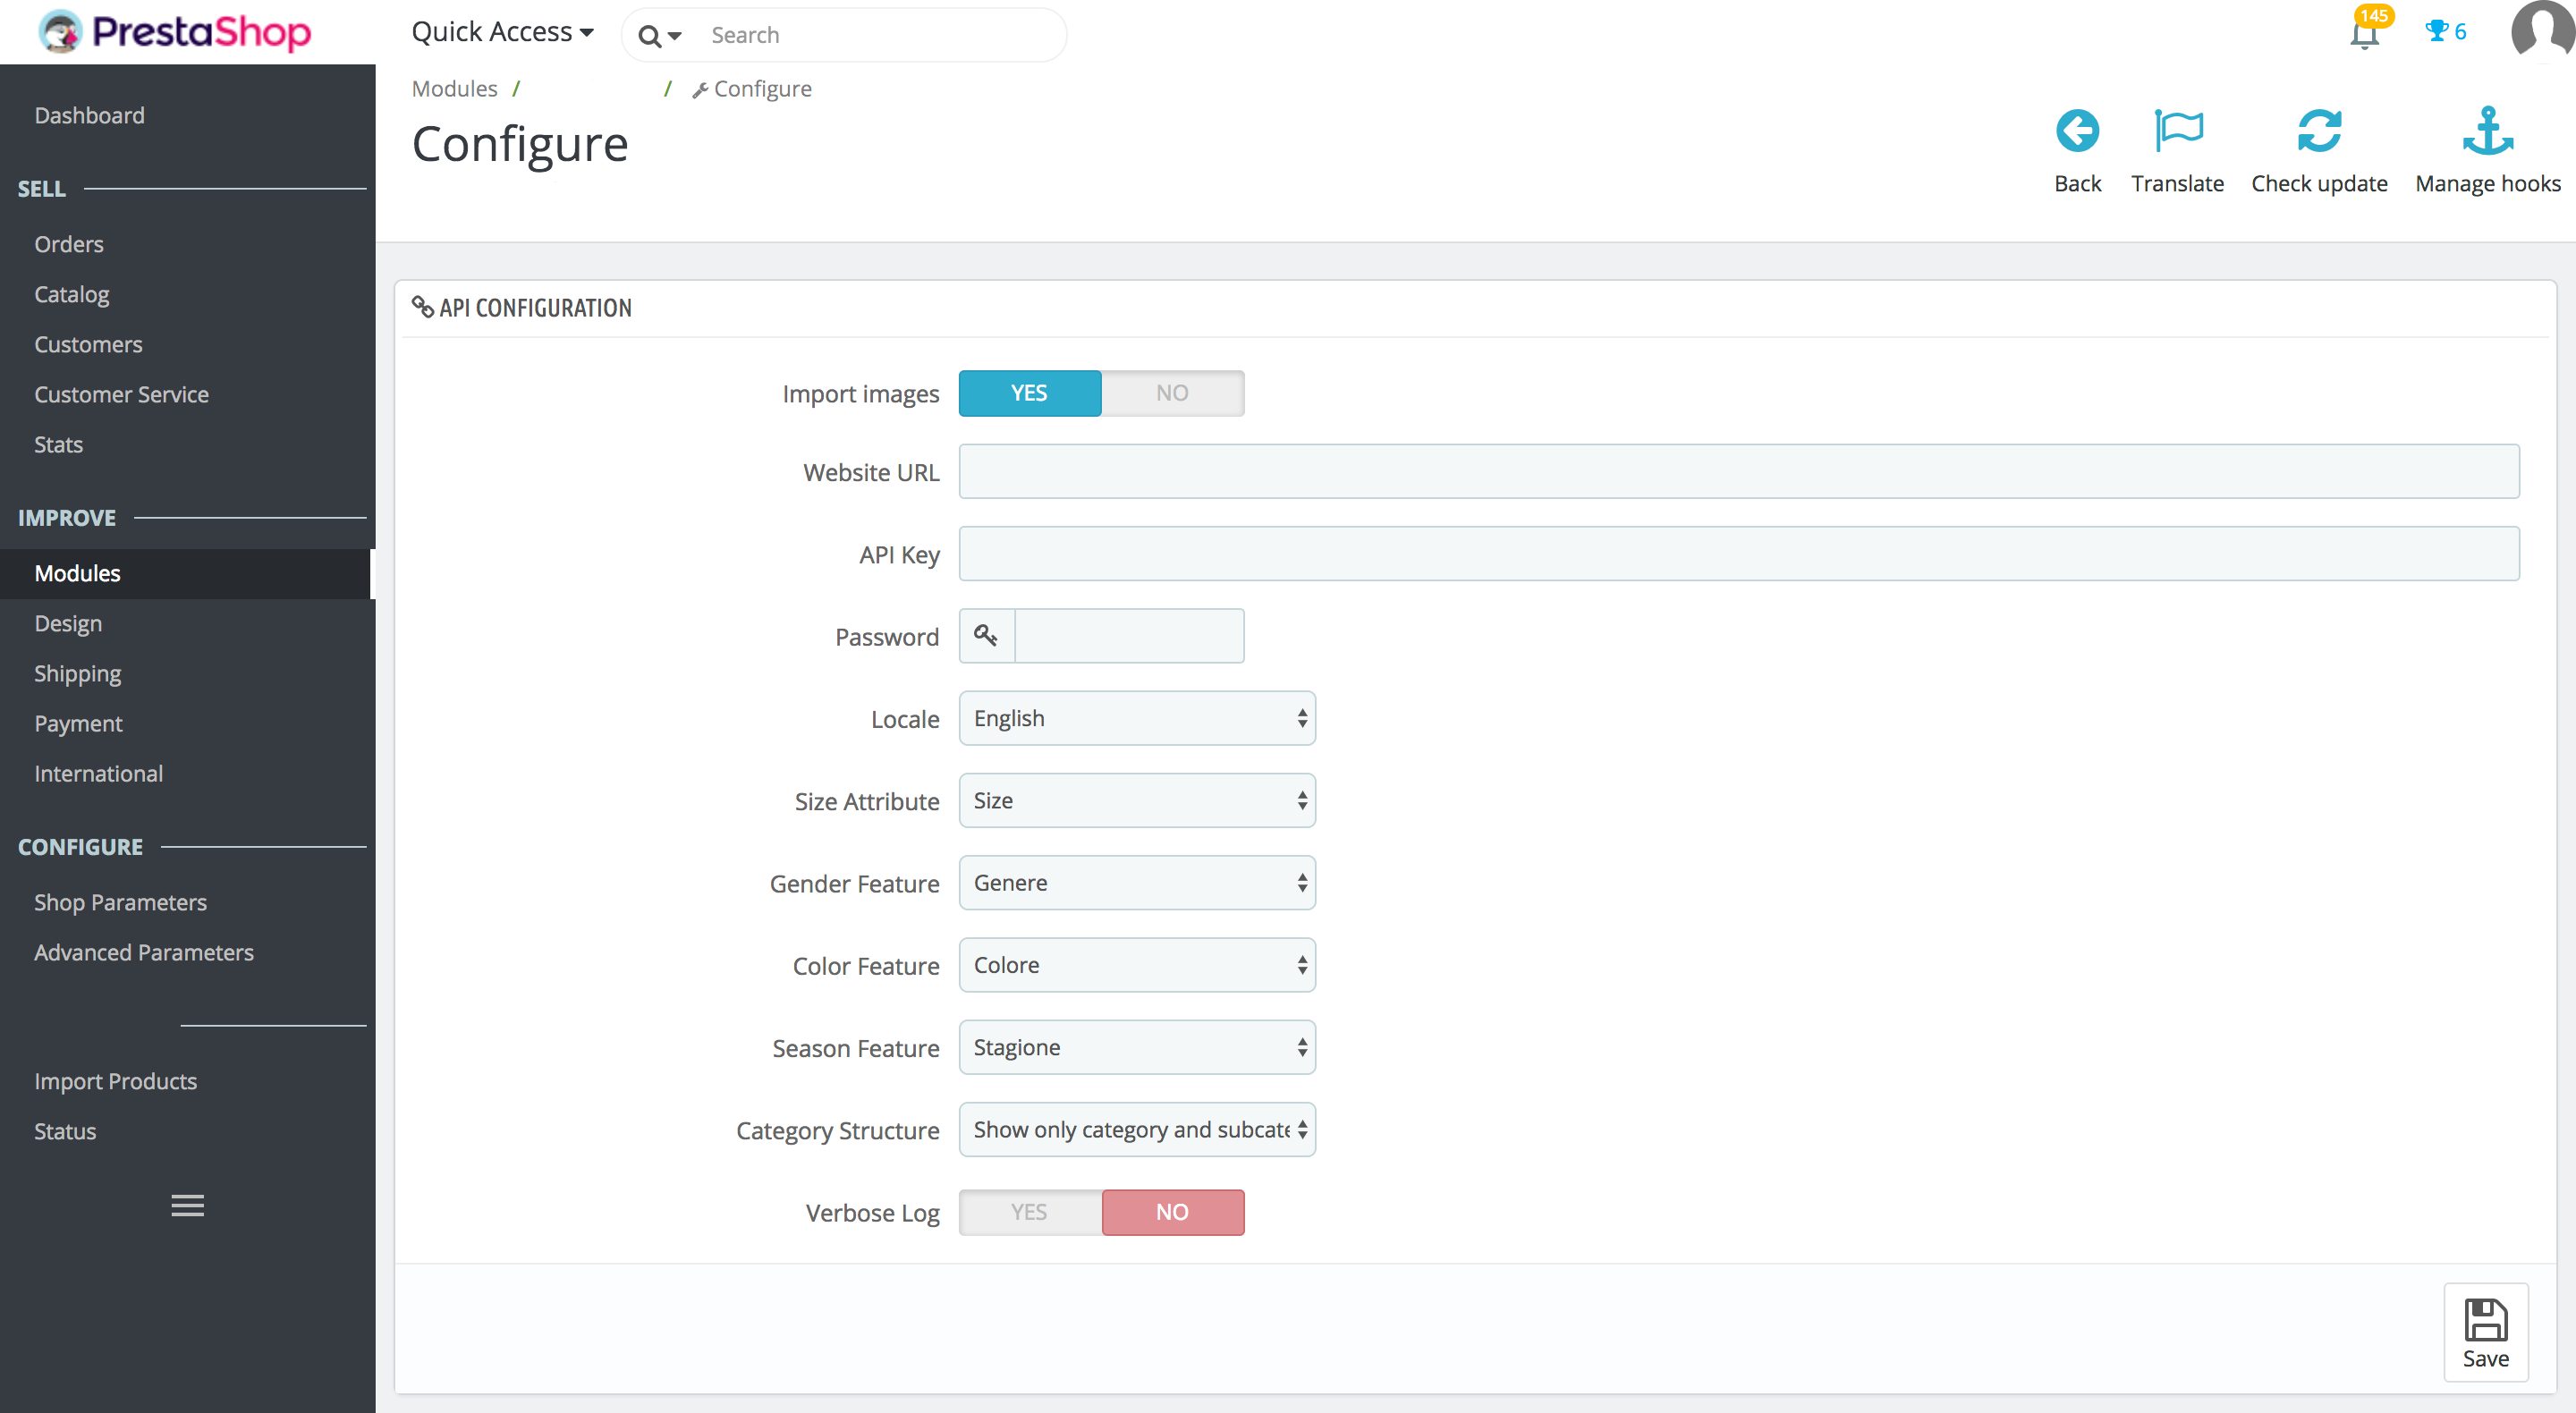Enable Import images YES toggle
The image size is (2576, 1413).
coord(1028,392)
